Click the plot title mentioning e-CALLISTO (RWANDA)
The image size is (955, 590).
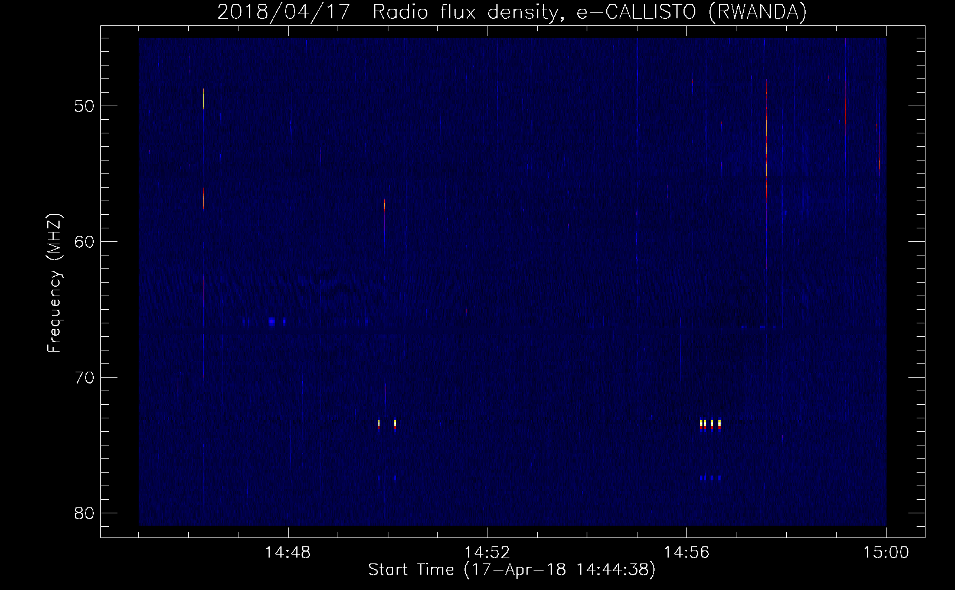coord(512,12)
